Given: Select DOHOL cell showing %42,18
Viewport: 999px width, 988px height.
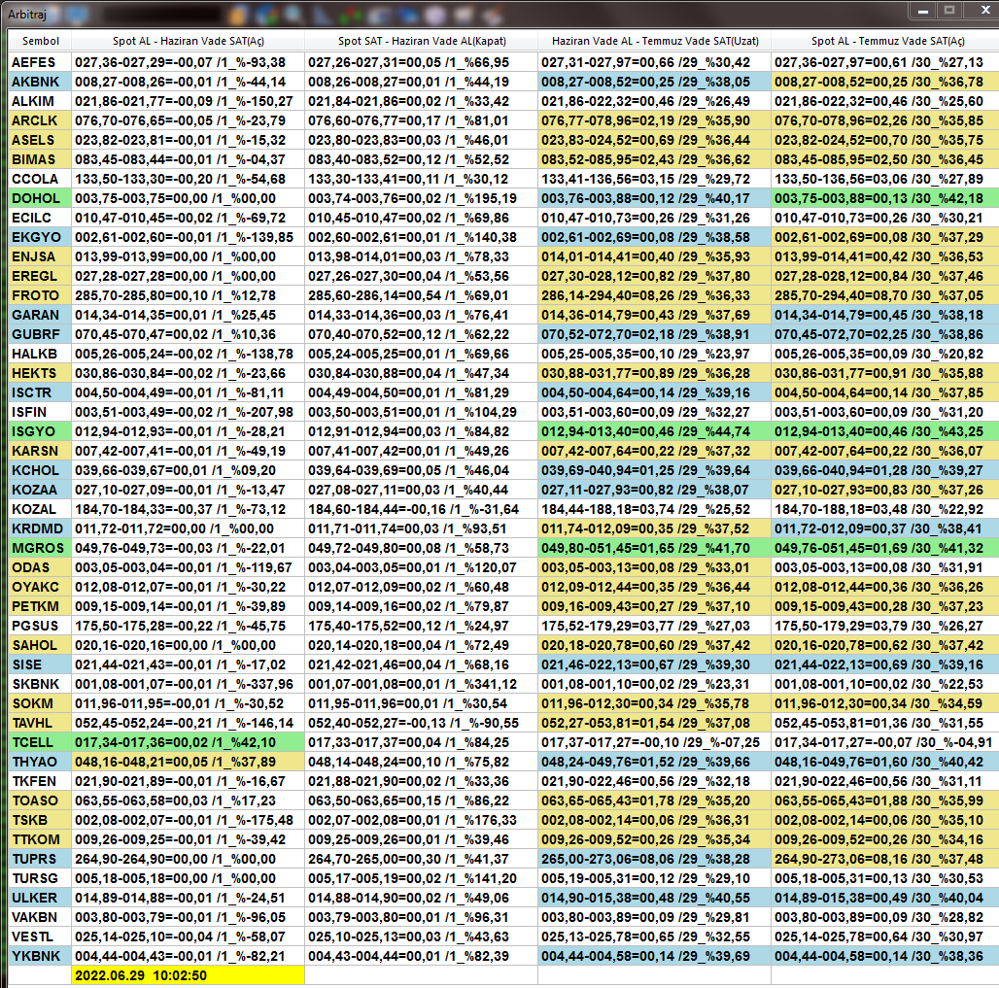Looking at the screenshot, I should [885, 198].
